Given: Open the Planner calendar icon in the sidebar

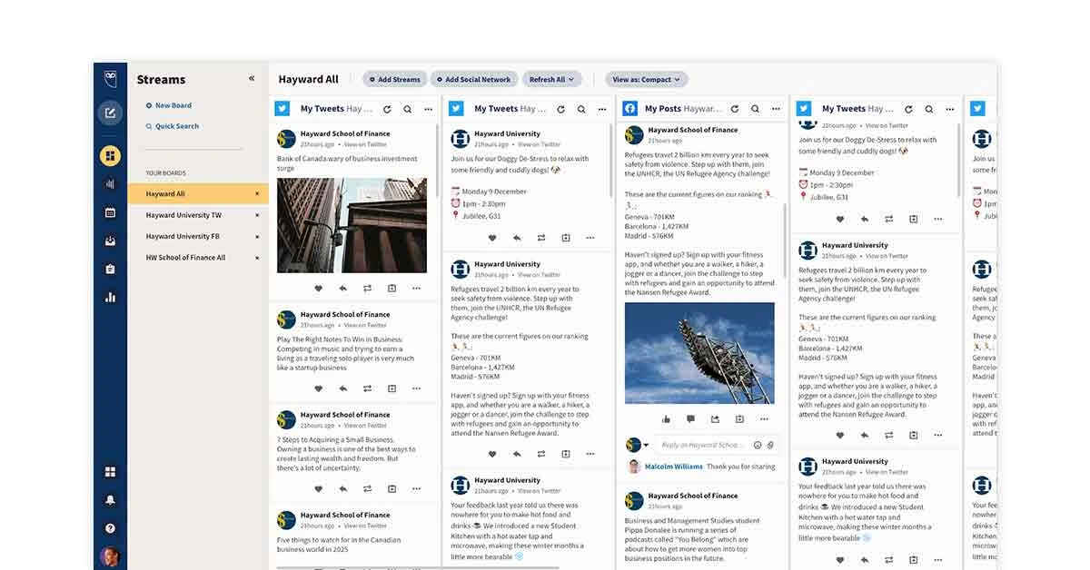Looking at the screenshot, I should click(x=109, y=212).
